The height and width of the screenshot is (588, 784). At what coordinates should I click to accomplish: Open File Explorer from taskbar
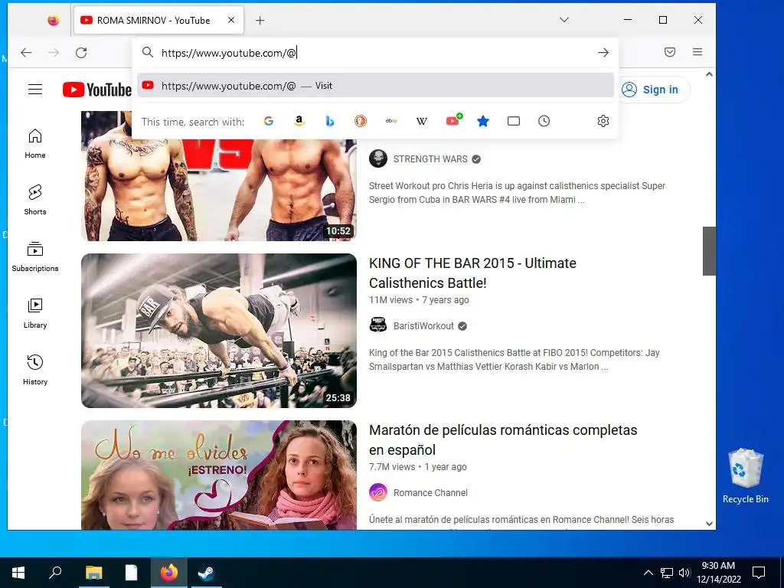pos(93,573)
